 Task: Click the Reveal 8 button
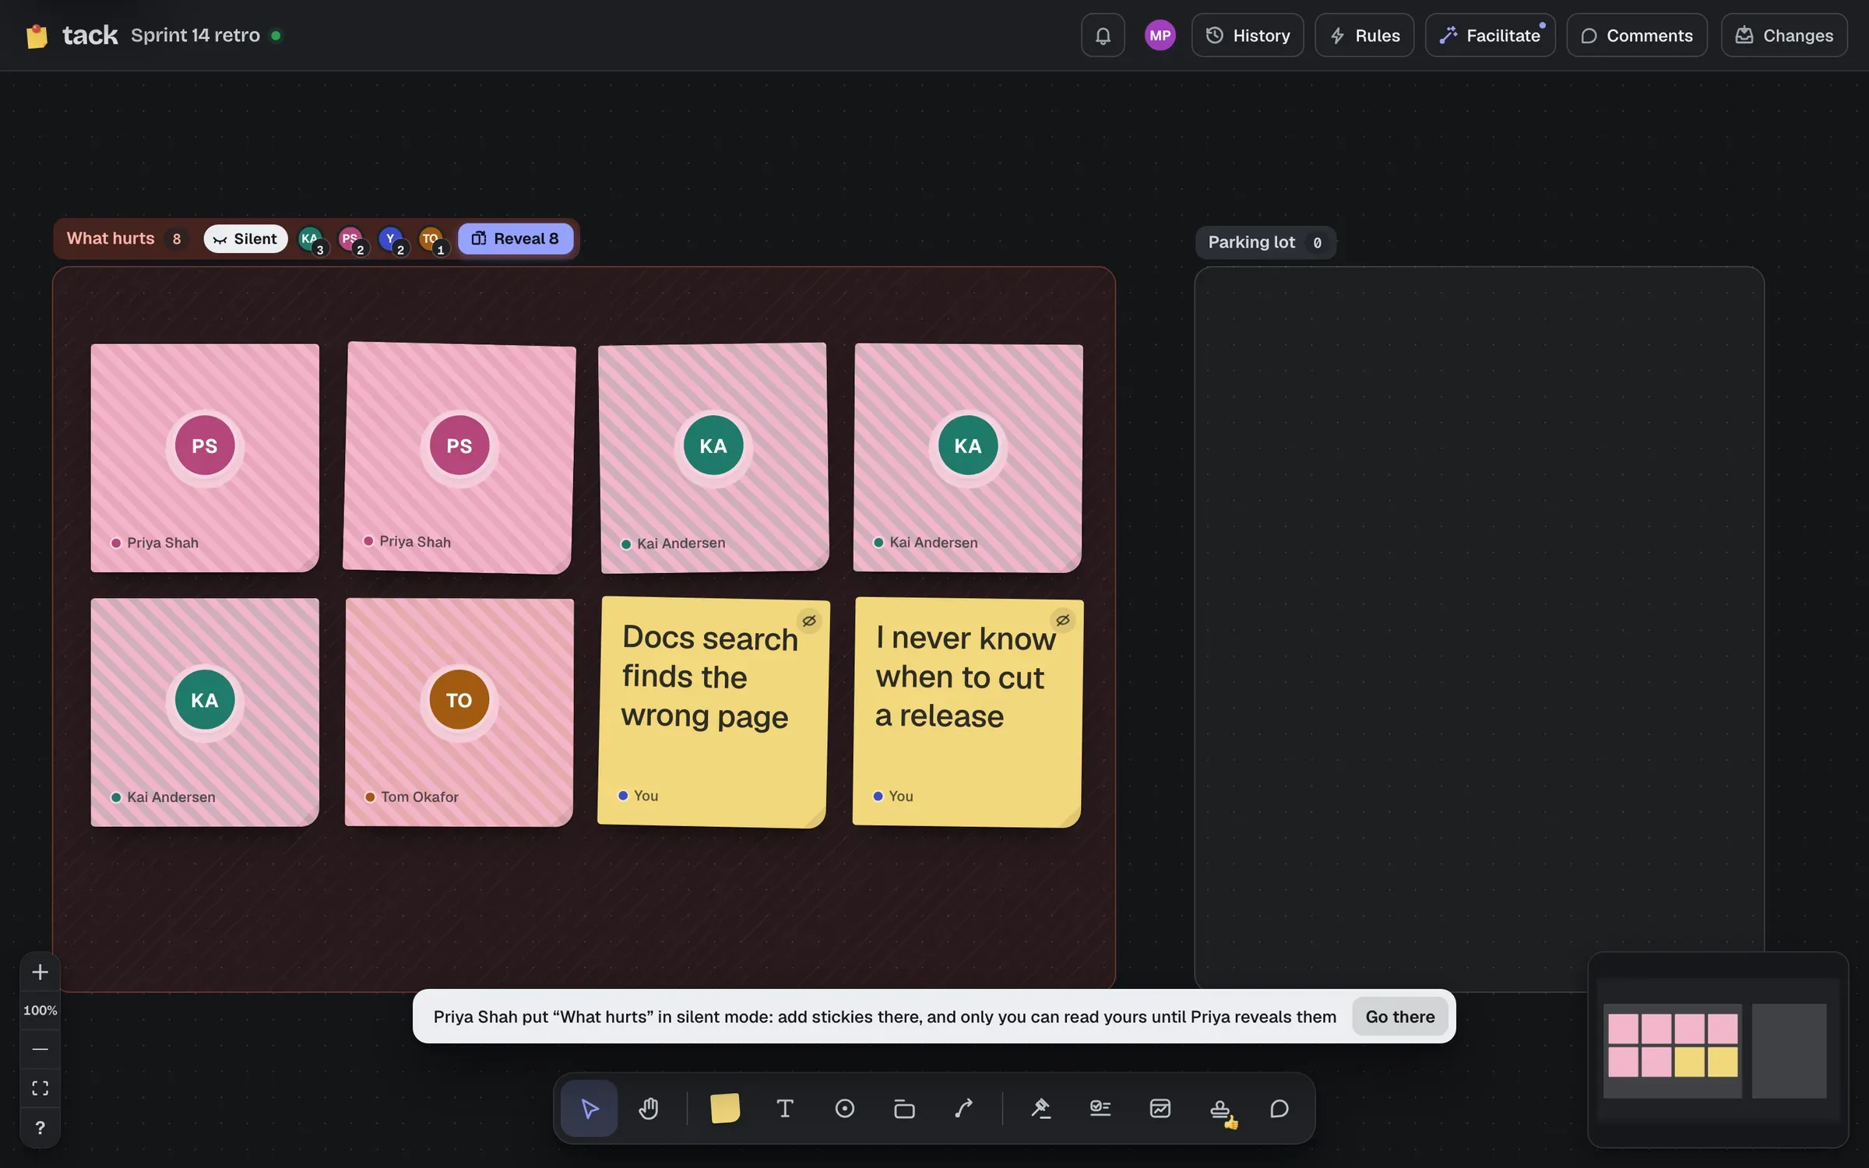point(515,238)
